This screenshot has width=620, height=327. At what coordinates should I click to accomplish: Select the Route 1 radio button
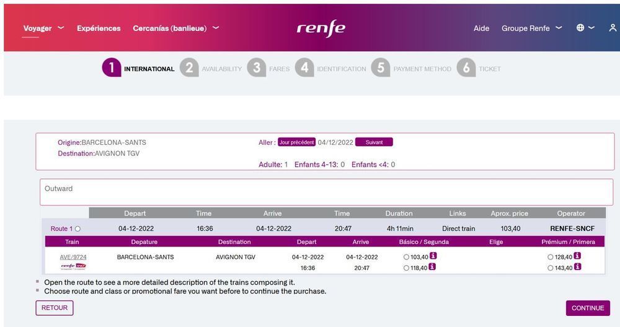click(78, 229)
